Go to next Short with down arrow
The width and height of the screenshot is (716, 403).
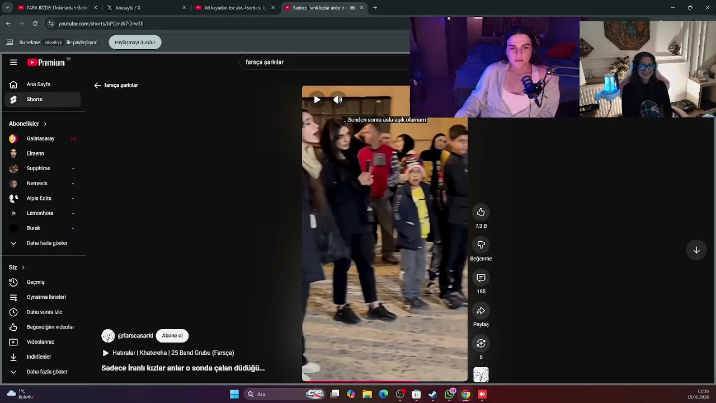(x=696, y=250)
